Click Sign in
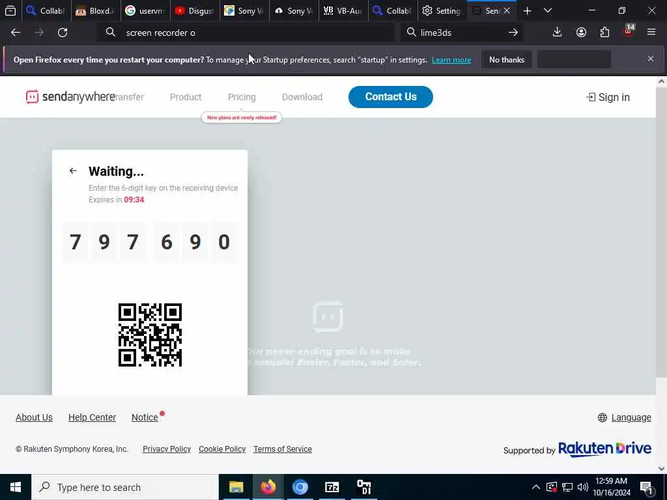The width and height of the screenshot is (667, 500). (x=608, y=98)
